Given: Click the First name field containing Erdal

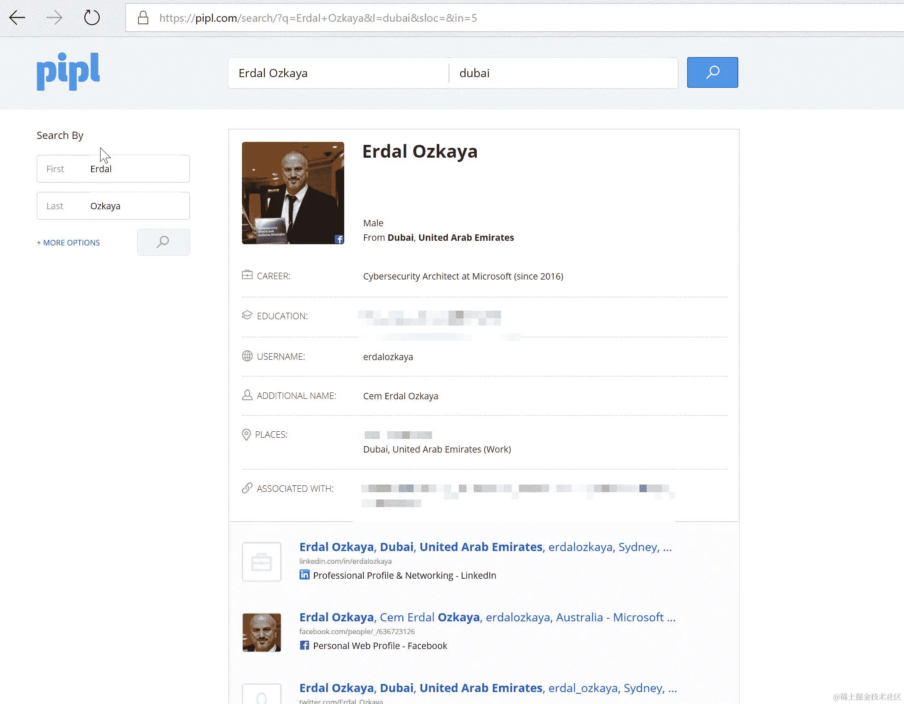Looking at the screenshot, I should click(113, 169).
